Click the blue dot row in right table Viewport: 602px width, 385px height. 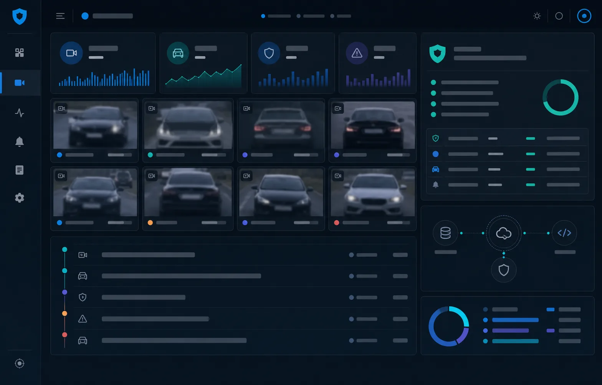507,154
